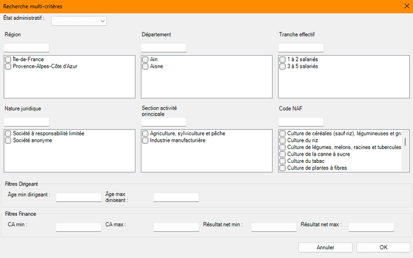
Task: Confirm the search with OK button
Action: 383,247
